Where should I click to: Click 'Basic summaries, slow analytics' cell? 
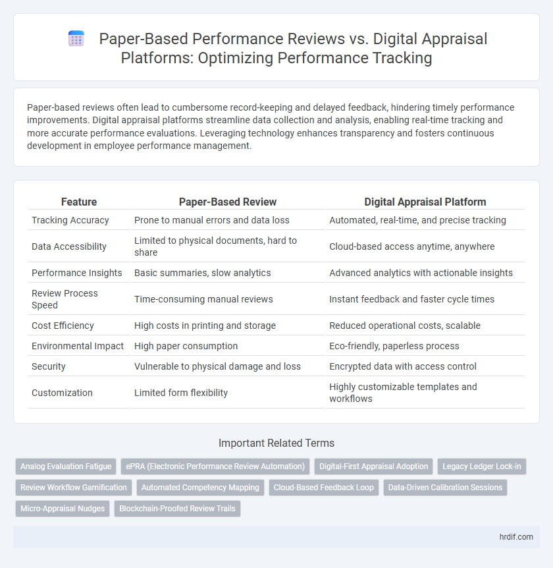(228, 273)
